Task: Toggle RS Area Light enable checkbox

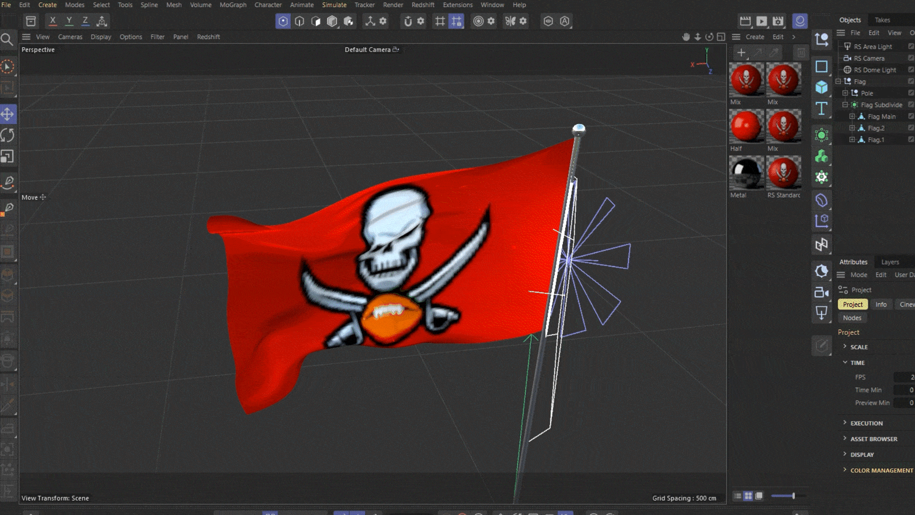Action: pos(911,46)
